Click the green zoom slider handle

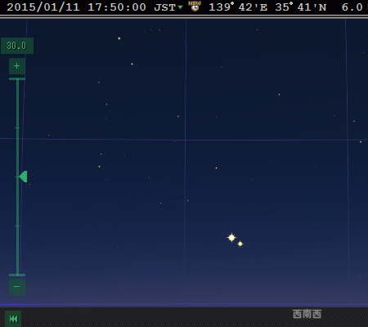pyautogui.click(x=22, y=177)
